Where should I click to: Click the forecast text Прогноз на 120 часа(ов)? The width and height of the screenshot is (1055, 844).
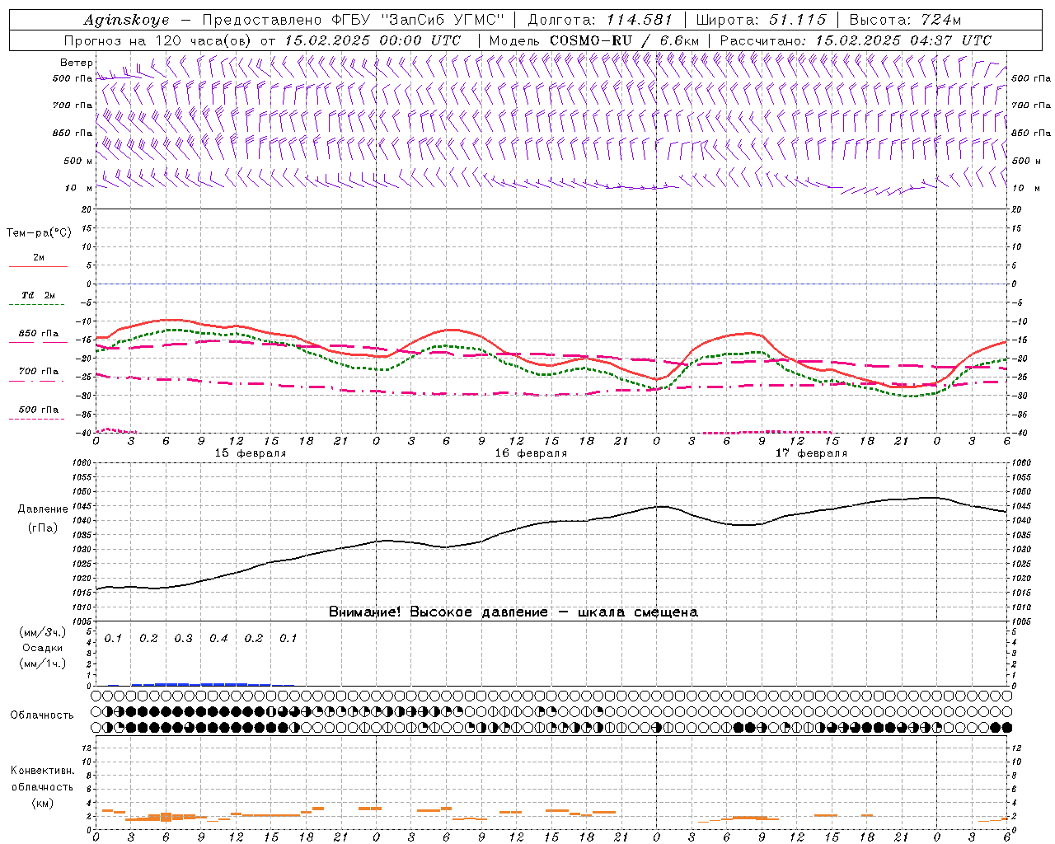(x=158, y=40)
